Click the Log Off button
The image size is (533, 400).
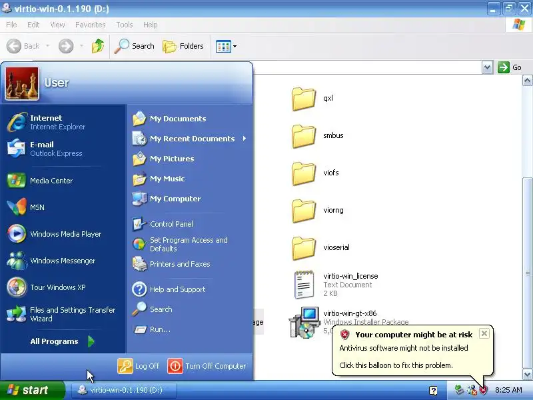click(x=139, y=366)
